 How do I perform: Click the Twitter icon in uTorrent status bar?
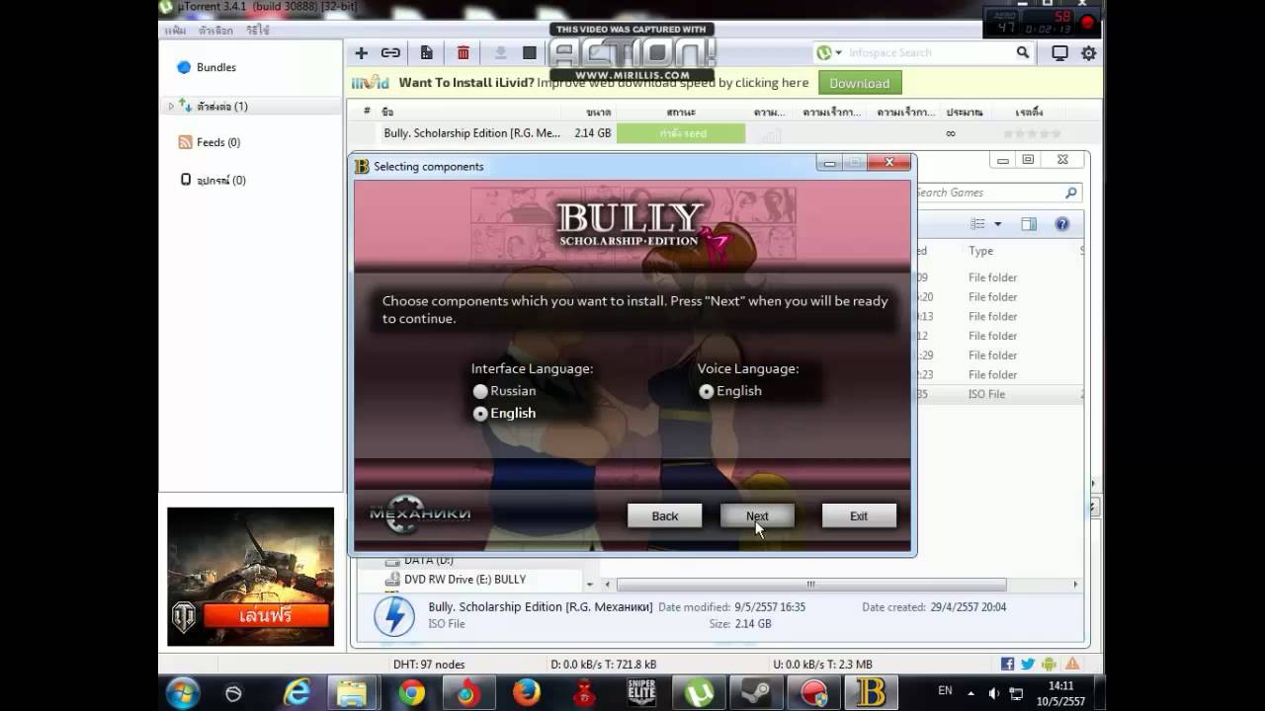[x=1028, y=664]
